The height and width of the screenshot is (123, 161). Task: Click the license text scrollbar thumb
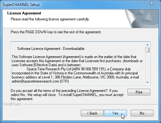point(148,50)
